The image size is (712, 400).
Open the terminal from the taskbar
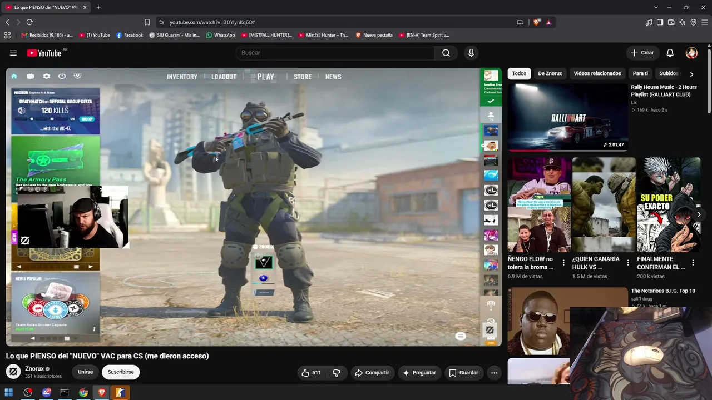[x=65, y=393]
